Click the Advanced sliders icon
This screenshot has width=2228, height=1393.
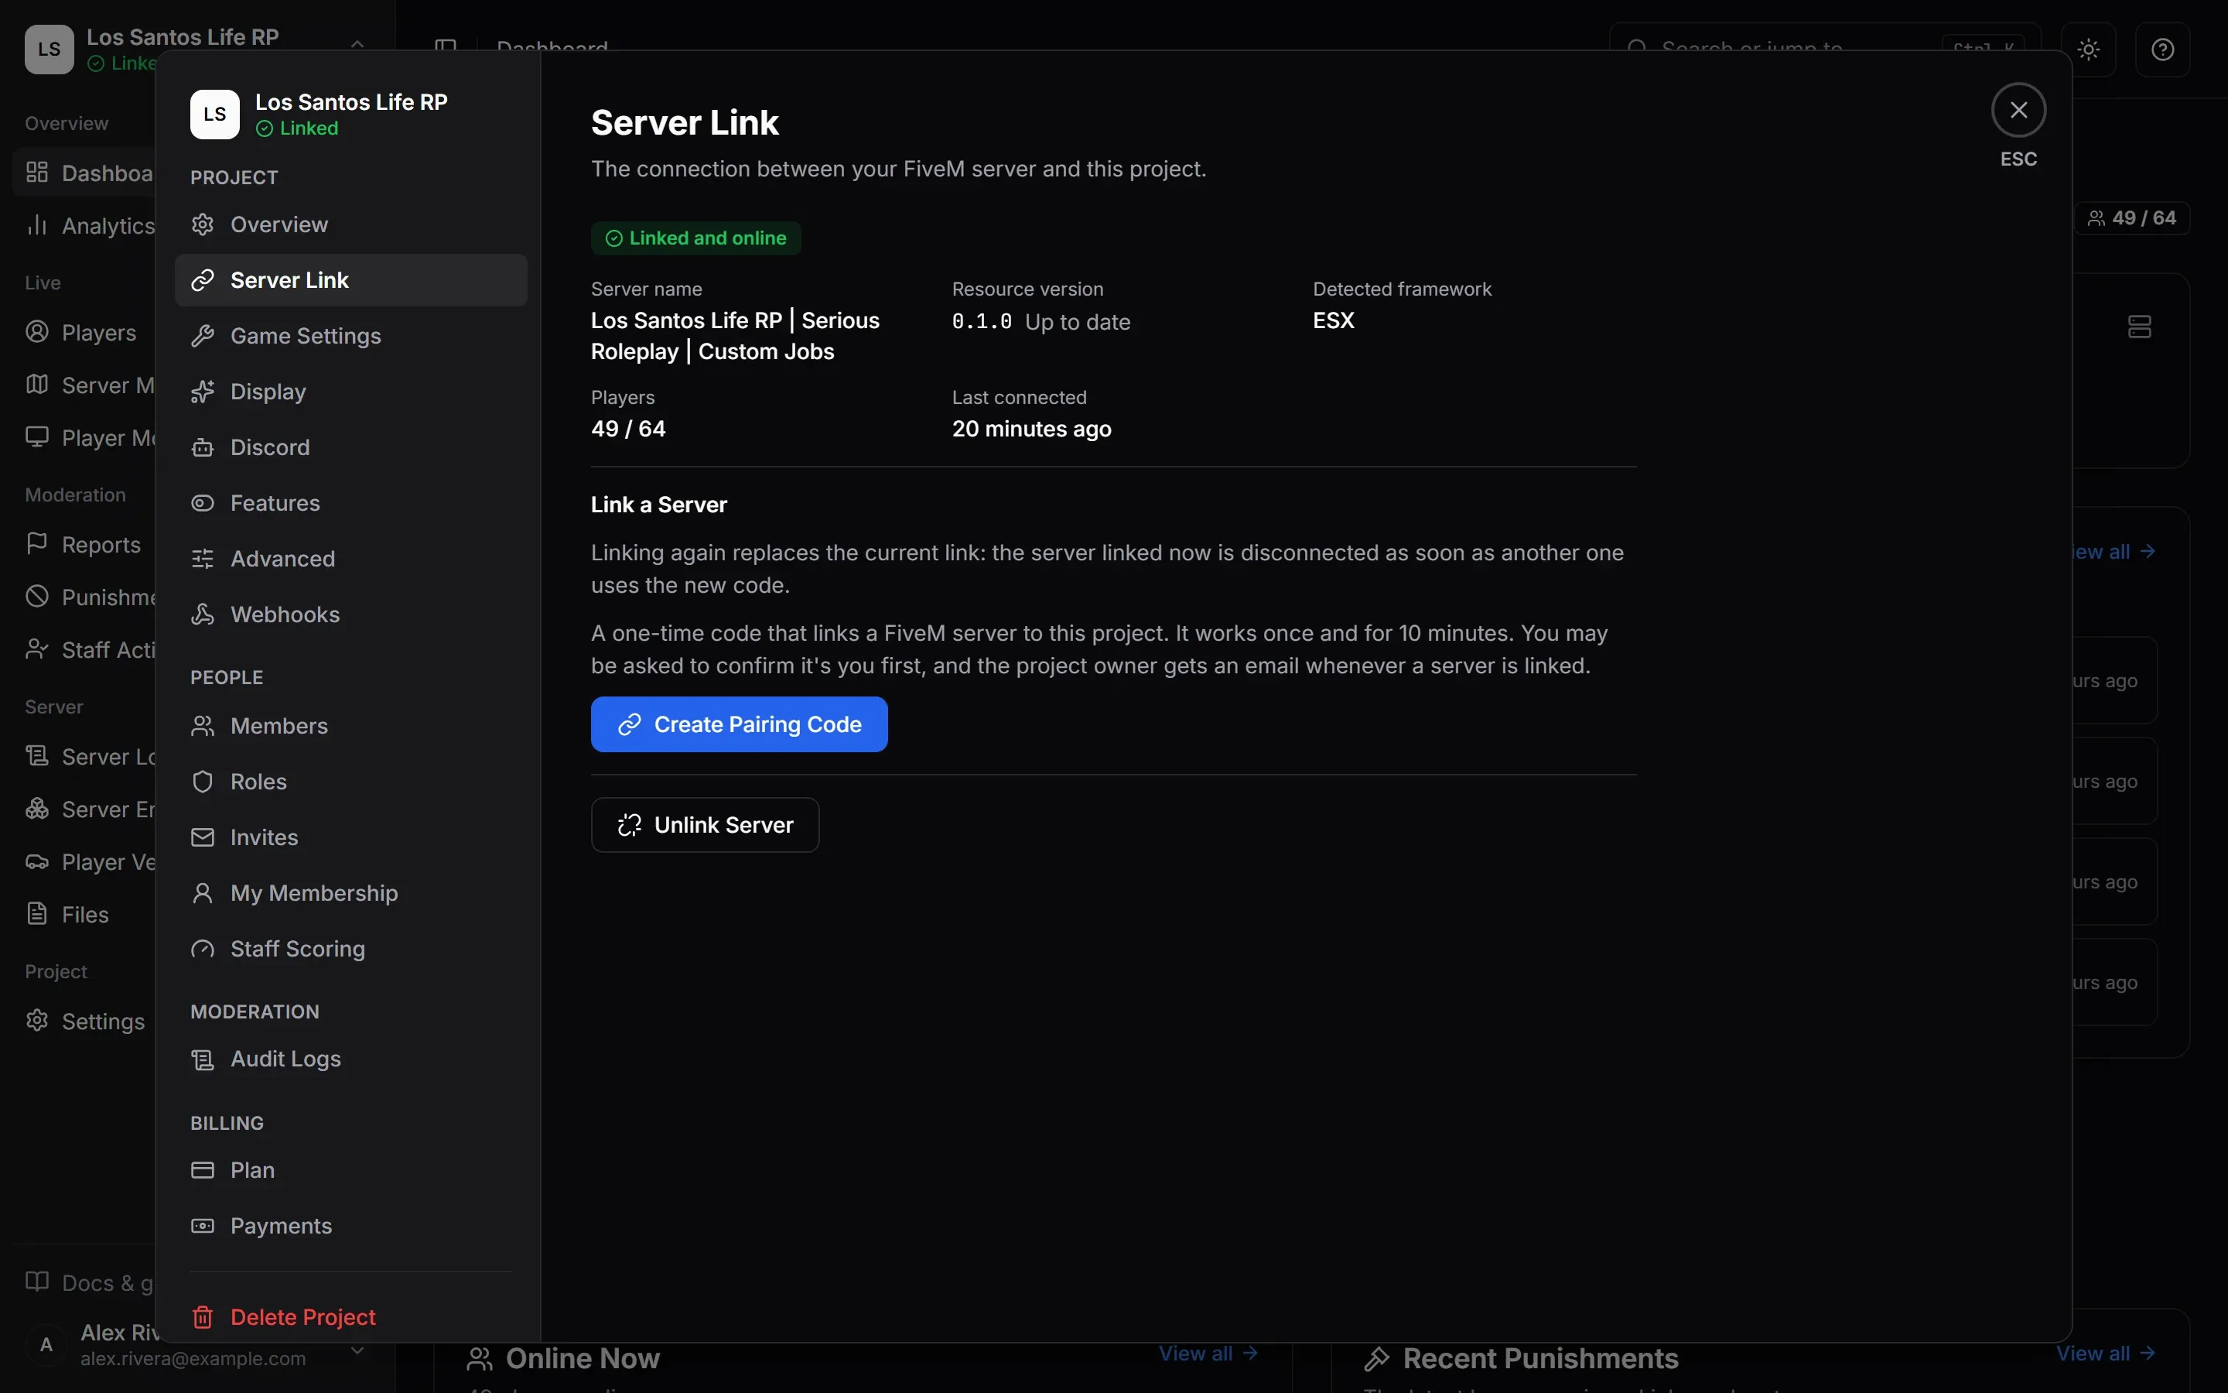[x=203, y=558]
